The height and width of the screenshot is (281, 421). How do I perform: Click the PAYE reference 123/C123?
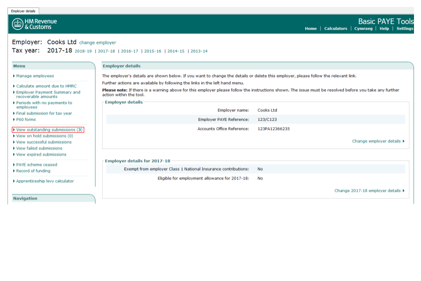coord(267,119)
